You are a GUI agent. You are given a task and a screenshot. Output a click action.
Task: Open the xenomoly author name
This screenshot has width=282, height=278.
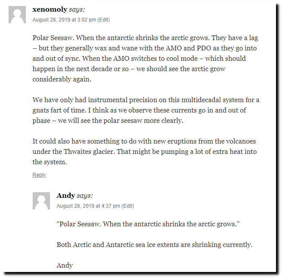click(x=50, y=9)
